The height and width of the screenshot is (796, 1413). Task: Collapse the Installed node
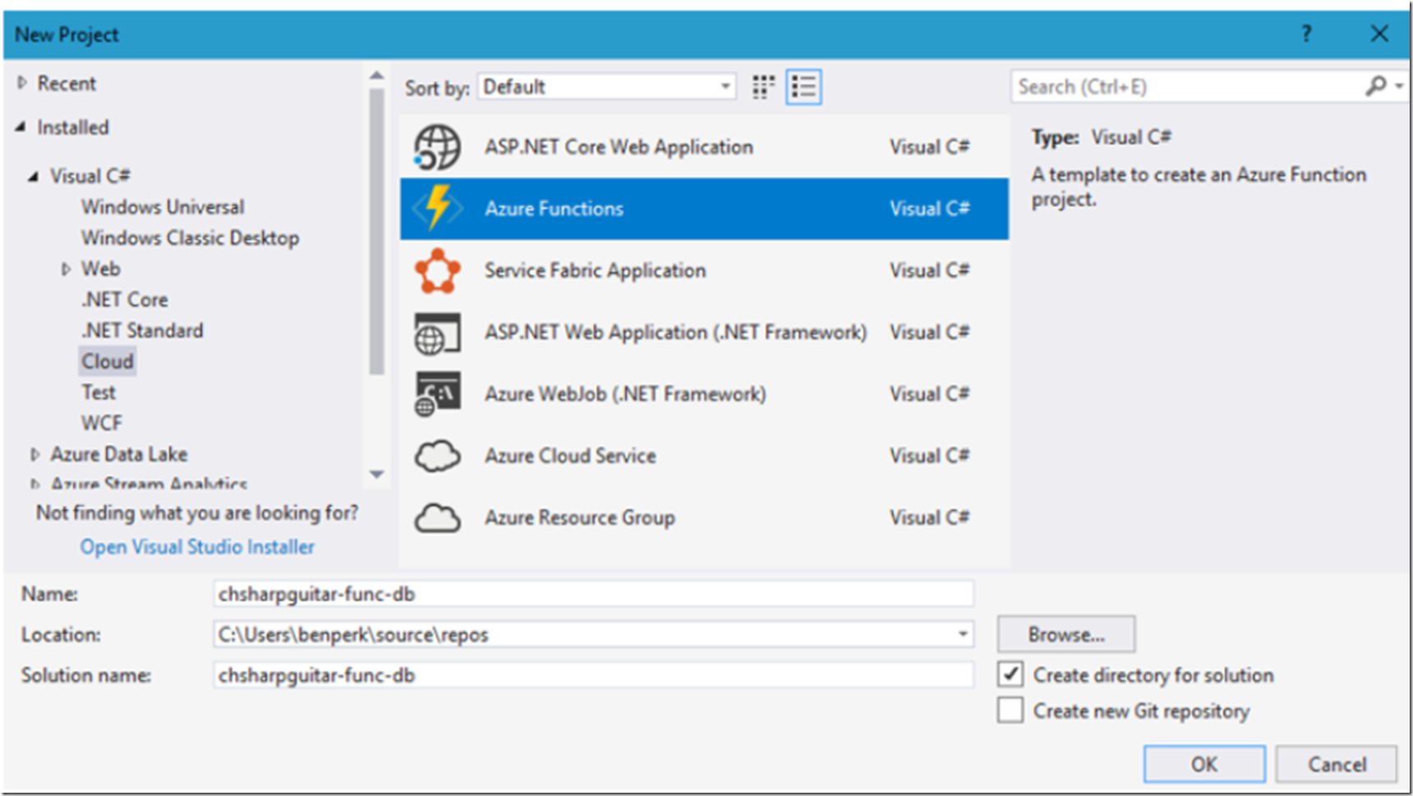(21, 127)
